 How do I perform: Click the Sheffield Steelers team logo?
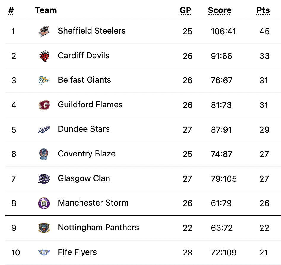point(44,31)
